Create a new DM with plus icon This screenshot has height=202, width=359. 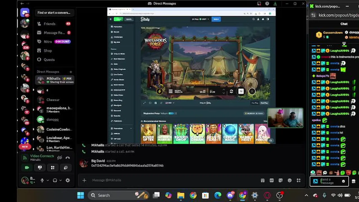(x=71, y=72)
